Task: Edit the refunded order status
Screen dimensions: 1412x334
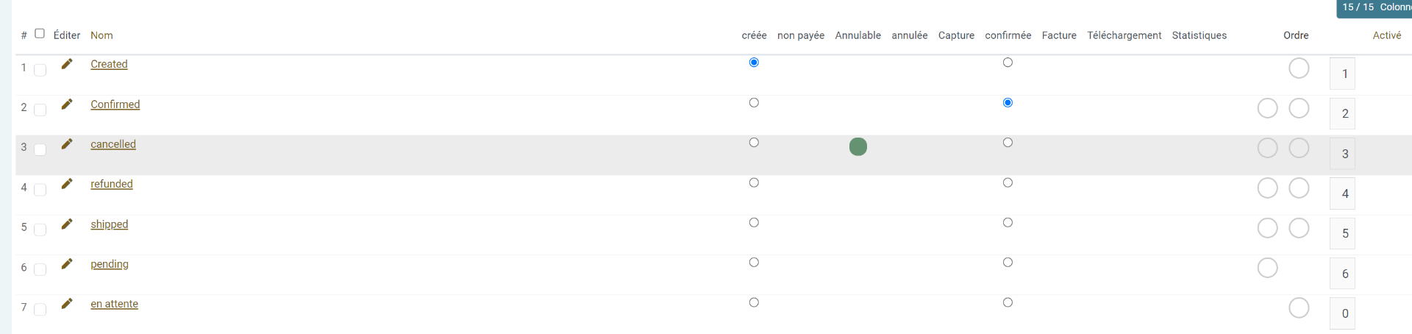Action: pyautogui.click(x=67, y=184)
